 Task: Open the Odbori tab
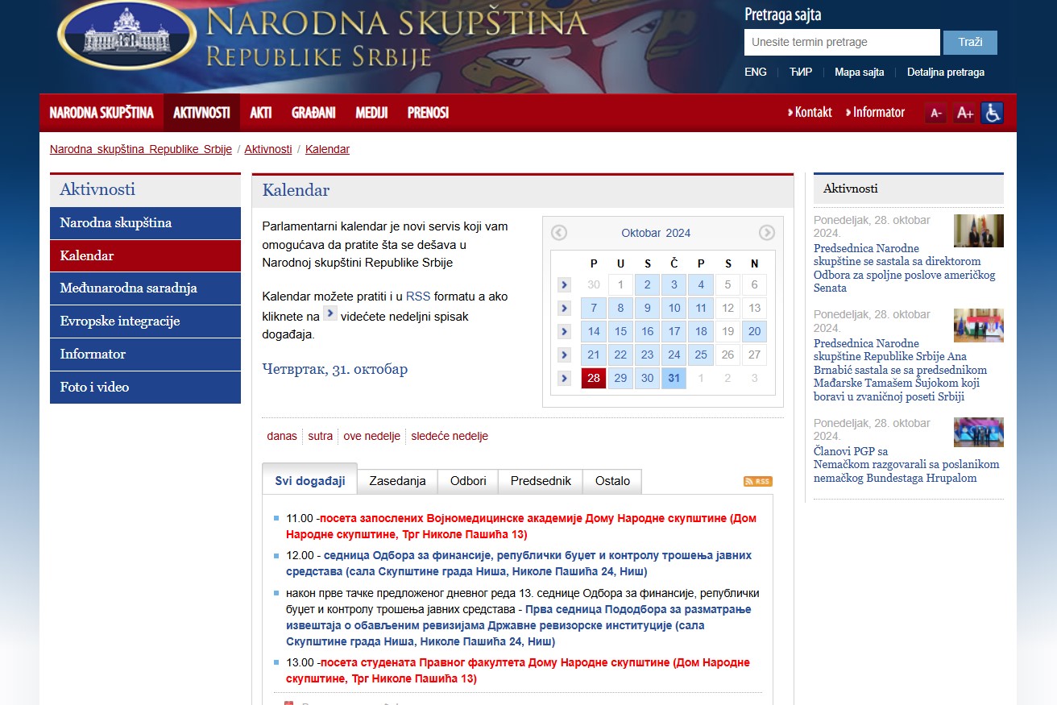click(468, 481)
